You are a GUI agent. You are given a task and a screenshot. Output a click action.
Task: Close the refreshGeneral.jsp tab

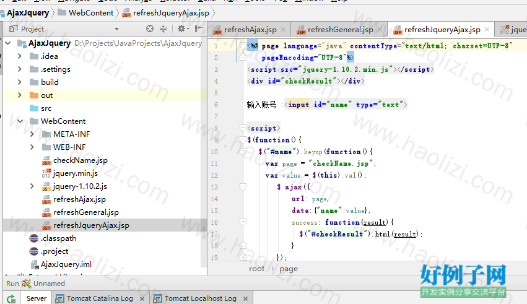pyautogui.click(x=380, y=30)
